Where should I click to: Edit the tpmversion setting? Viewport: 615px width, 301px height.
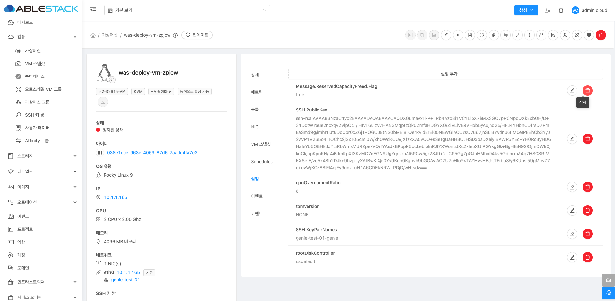[572, 210]
